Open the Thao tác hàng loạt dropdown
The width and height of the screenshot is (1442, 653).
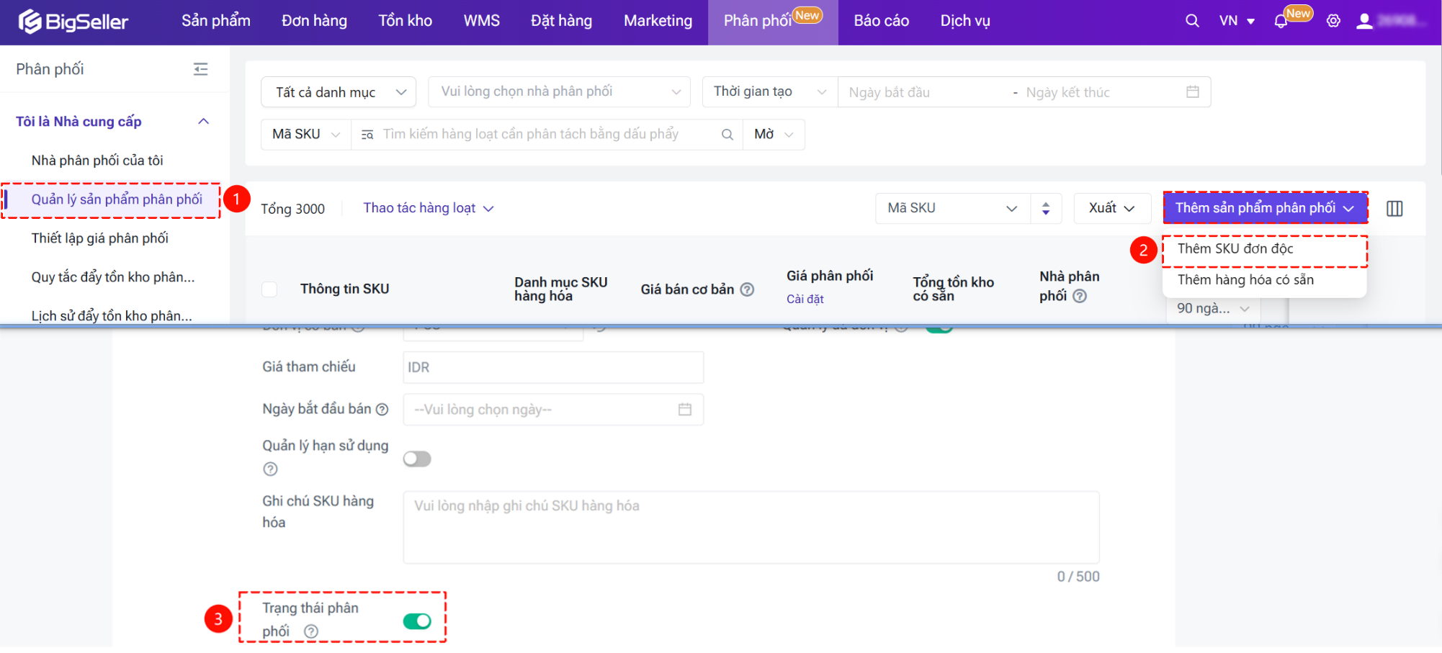(x=428, y=208)
